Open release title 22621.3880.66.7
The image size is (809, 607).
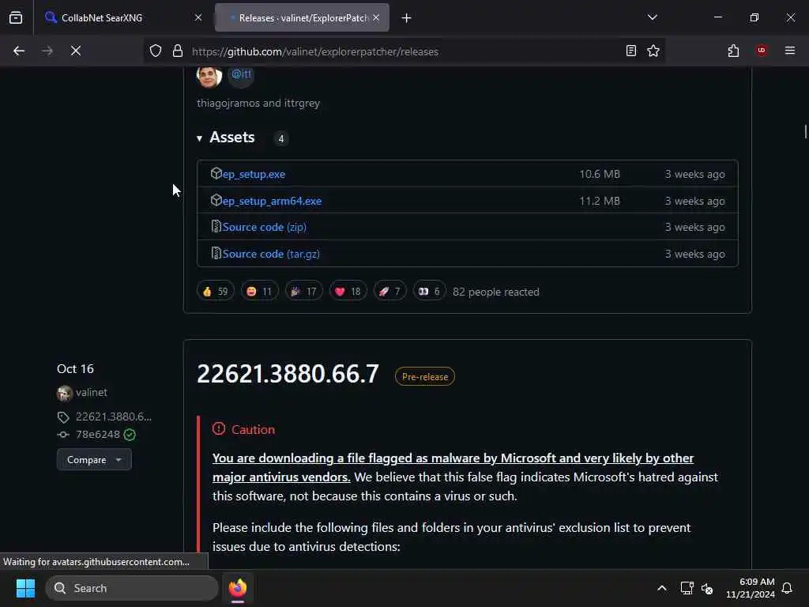(288, 374)
